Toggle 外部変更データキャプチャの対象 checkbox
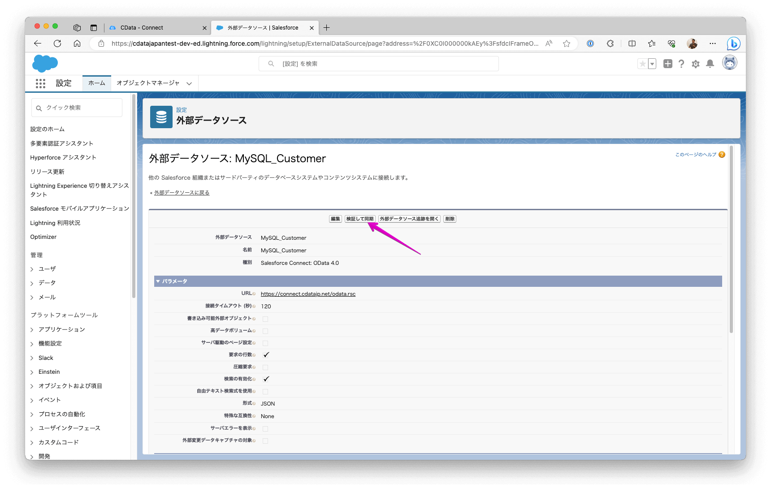Image resolution: width=771 pixels, height=493 pixels. click(x=265, y=441)
